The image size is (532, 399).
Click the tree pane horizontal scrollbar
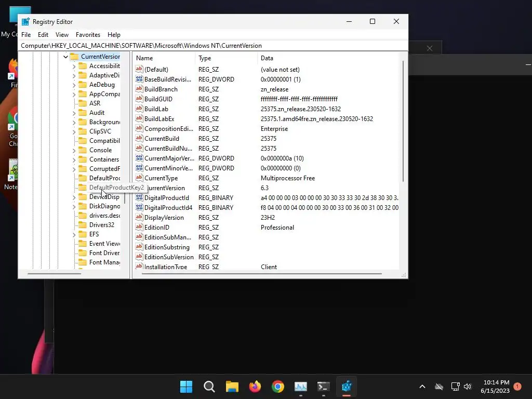tap(54, 273)
